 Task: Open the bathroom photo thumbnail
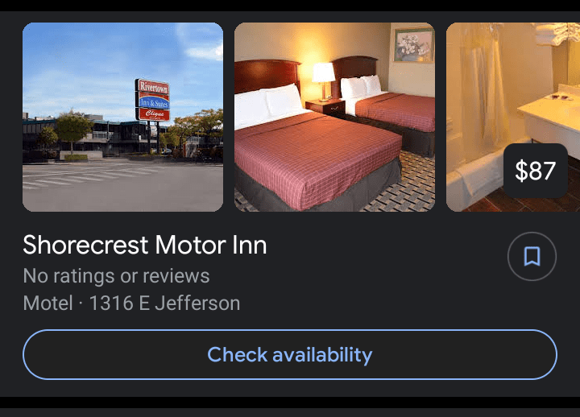[513, 118]
